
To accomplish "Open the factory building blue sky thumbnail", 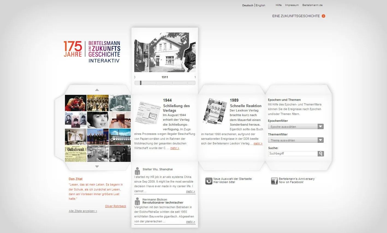I will tap(120, 137).
